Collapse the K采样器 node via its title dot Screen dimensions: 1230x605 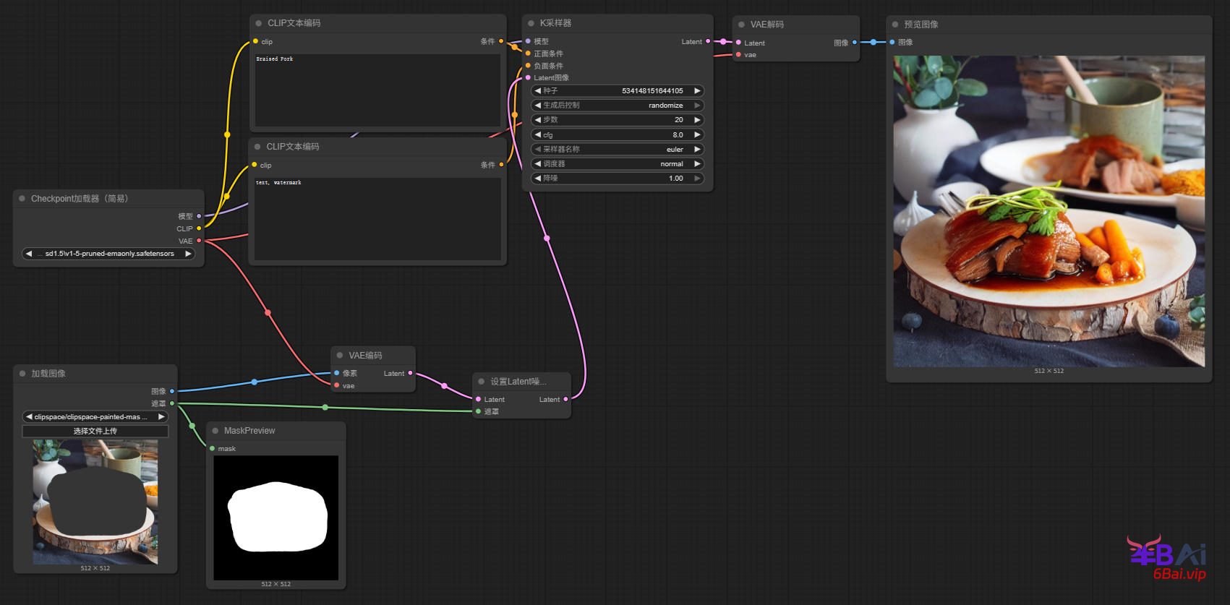pyautogui.click(x=531, y=23)
